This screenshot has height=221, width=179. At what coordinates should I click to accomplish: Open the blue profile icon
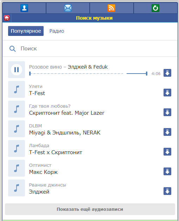tap(24, 8)
